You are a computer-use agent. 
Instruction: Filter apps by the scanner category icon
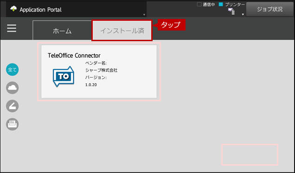pyautogui.click(x=12, y=106)
